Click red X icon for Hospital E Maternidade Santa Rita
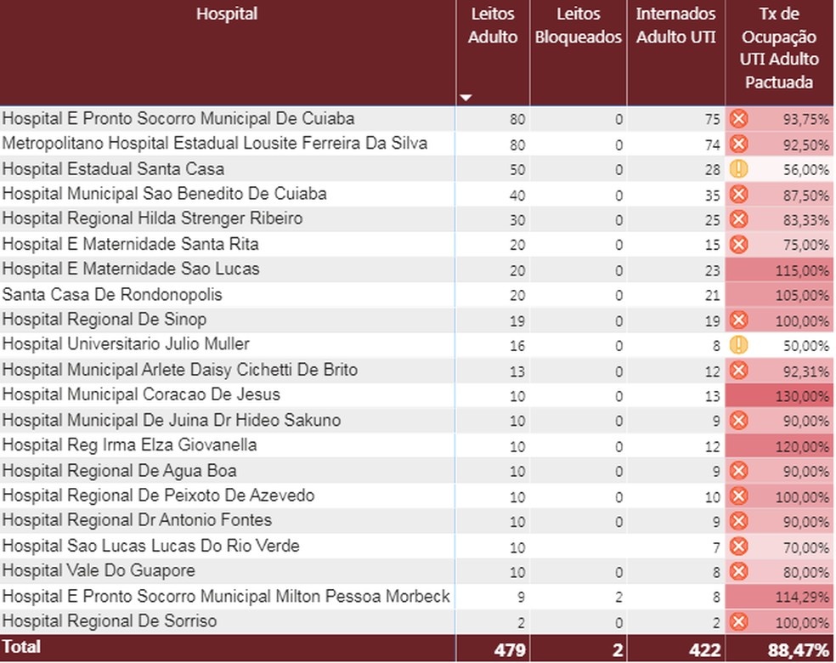This screenshot has height=663, width=836. [x=738, y=244]
